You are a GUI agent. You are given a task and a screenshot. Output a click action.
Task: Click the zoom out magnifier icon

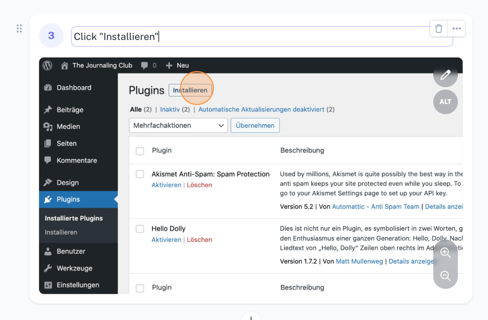click(x=445, y=276)
